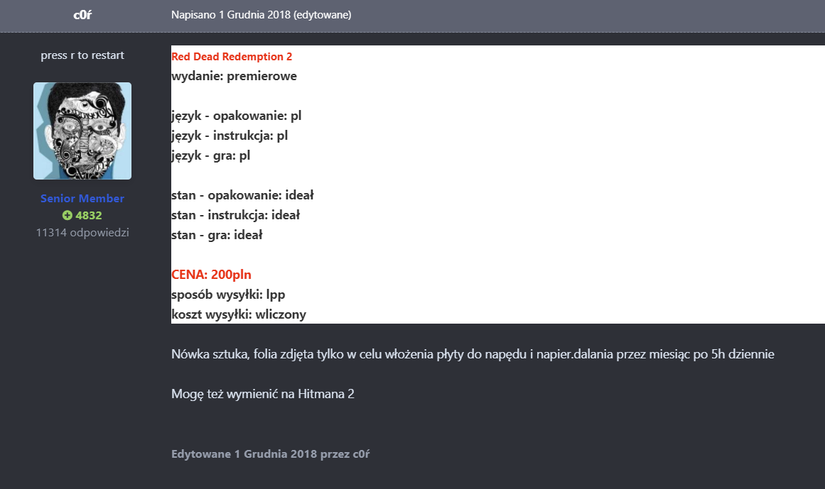This screenshot has height=489, width=825.
Task: Click the 11314 odpowiedzi post count
Action: point(82,233)
